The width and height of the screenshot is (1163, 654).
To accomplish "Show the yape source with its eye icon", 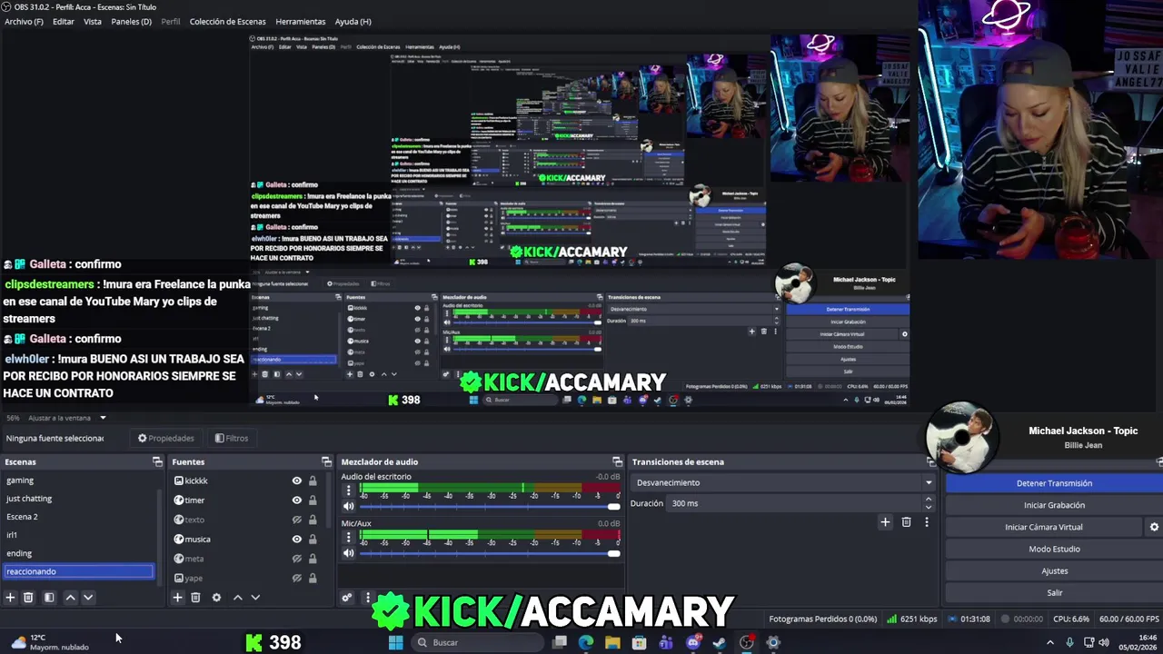I will click(x=296, y=578).
